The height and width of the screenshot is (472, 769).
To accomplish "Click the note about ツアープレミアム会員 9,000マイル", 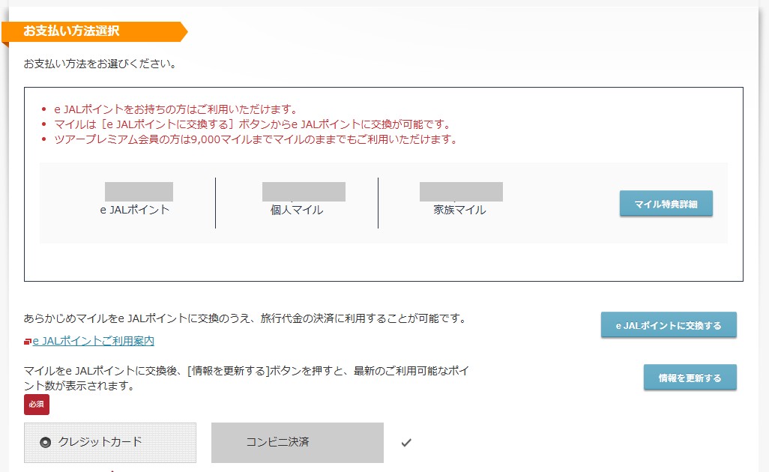I will click(x=256, y=139).
